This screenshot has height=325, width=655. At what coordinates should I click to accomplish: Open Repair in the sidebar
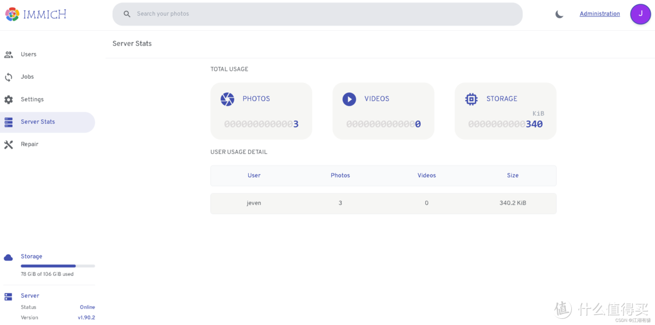click(29, 144)
